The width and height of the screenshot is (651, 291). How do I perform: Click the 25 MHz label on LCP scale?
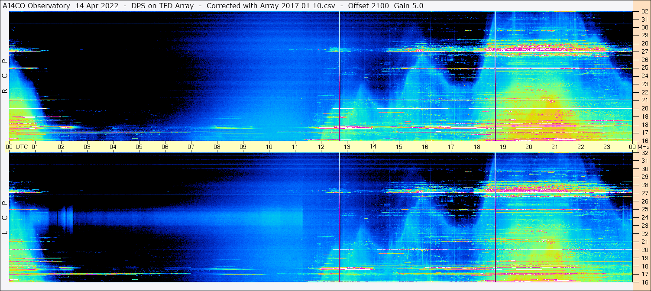coord(644,210)
